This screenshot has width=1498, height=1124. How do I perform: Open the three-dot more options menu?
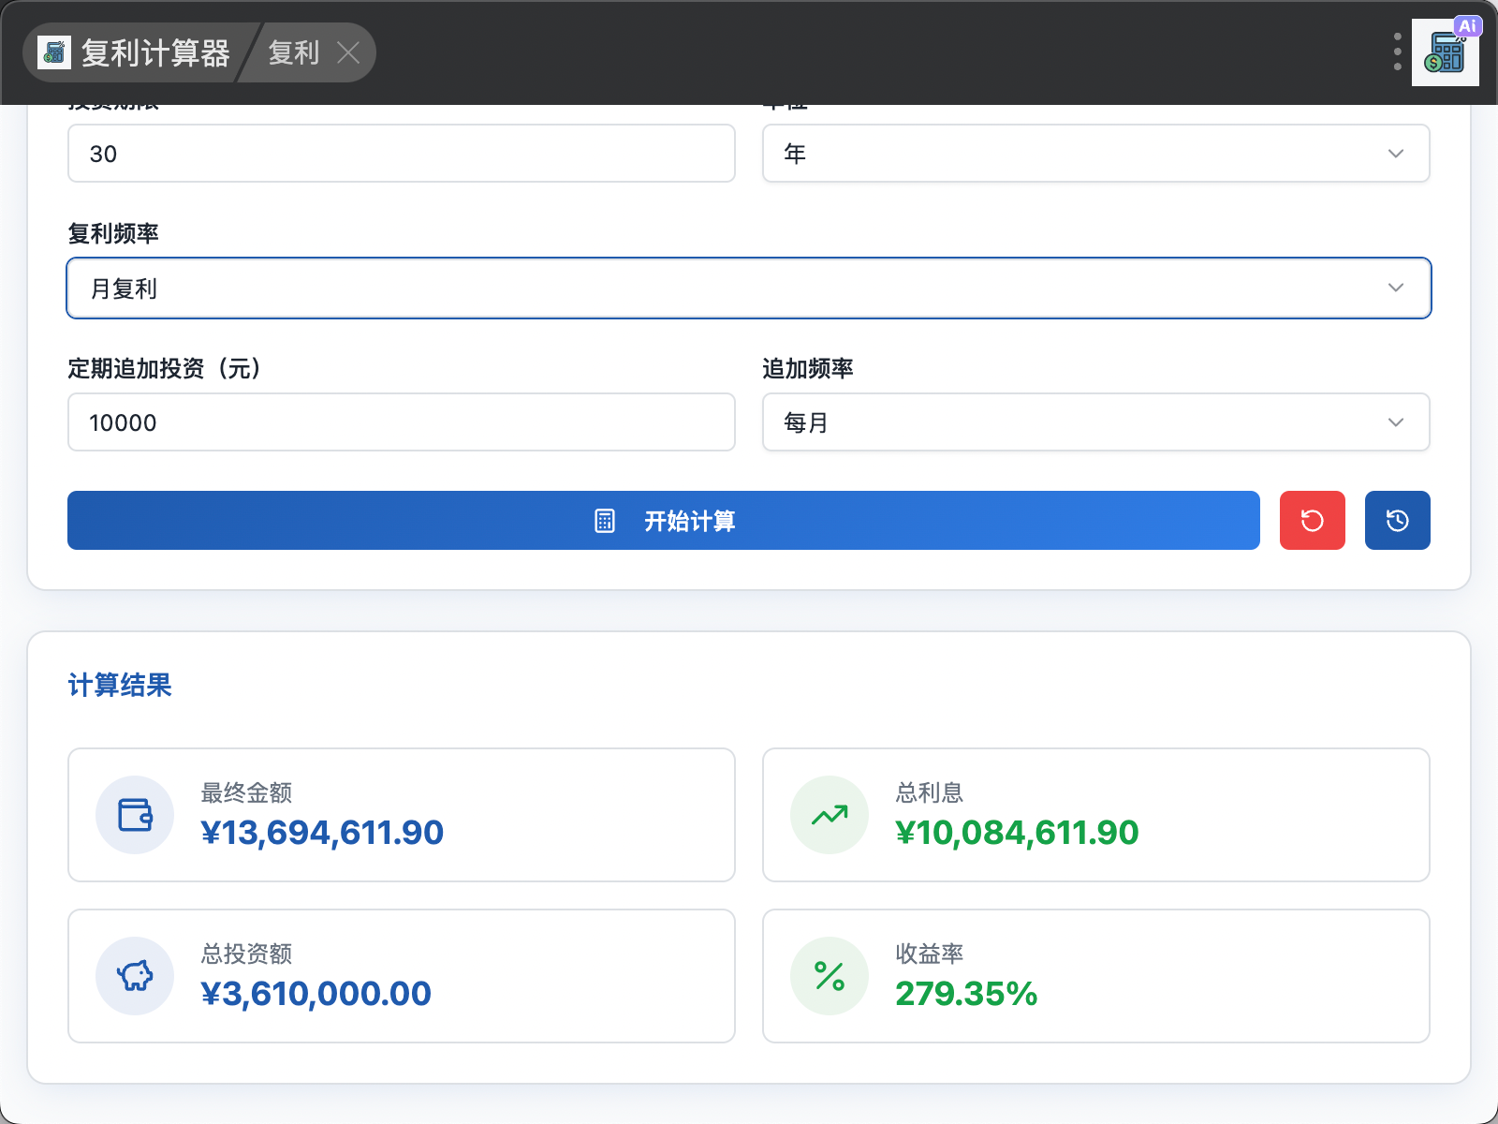pos(1397,52)
